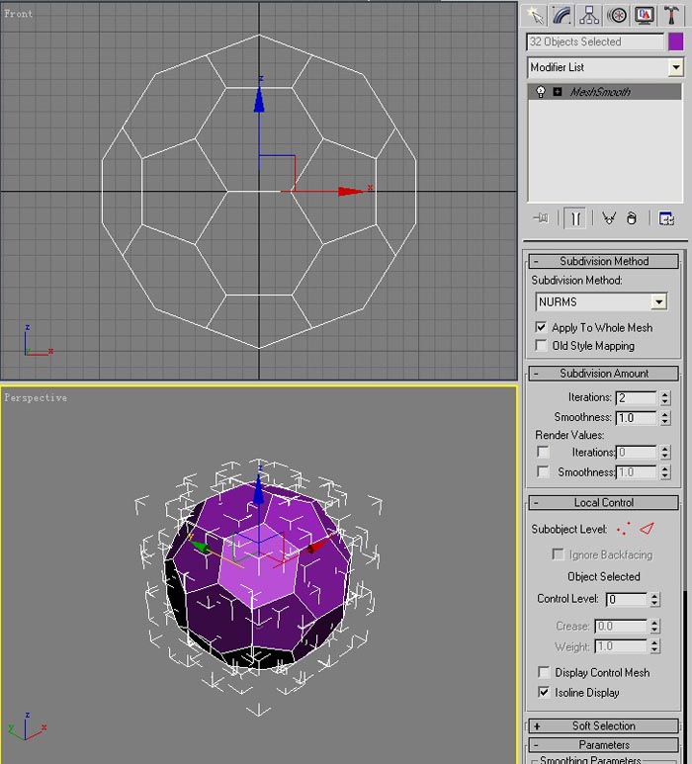
Task: Click the purple object color swatch
Action: (x=675, y=42)
